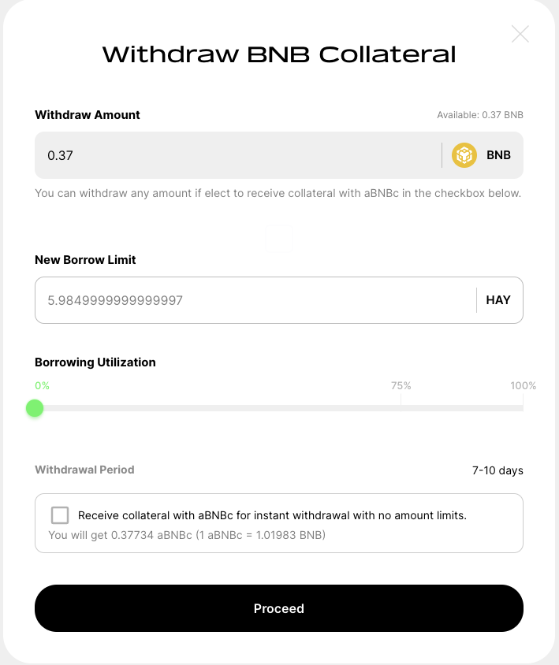Click the 75% mark on utilization bar
The height and width of the screenshot is (665, 559).
point(401,386)
